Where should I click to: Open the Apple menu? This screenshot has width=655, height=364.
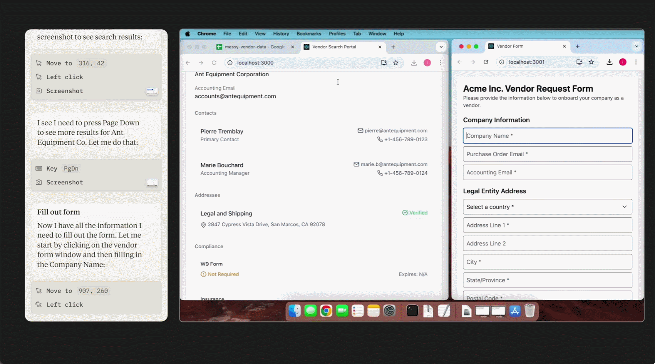click(x=188, y=34)
